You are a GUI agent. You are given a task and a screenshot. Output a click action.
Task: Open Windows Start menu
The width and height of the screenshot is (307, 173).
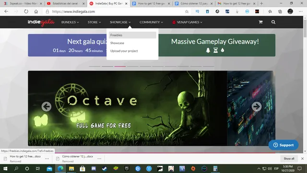click(5, 169)
